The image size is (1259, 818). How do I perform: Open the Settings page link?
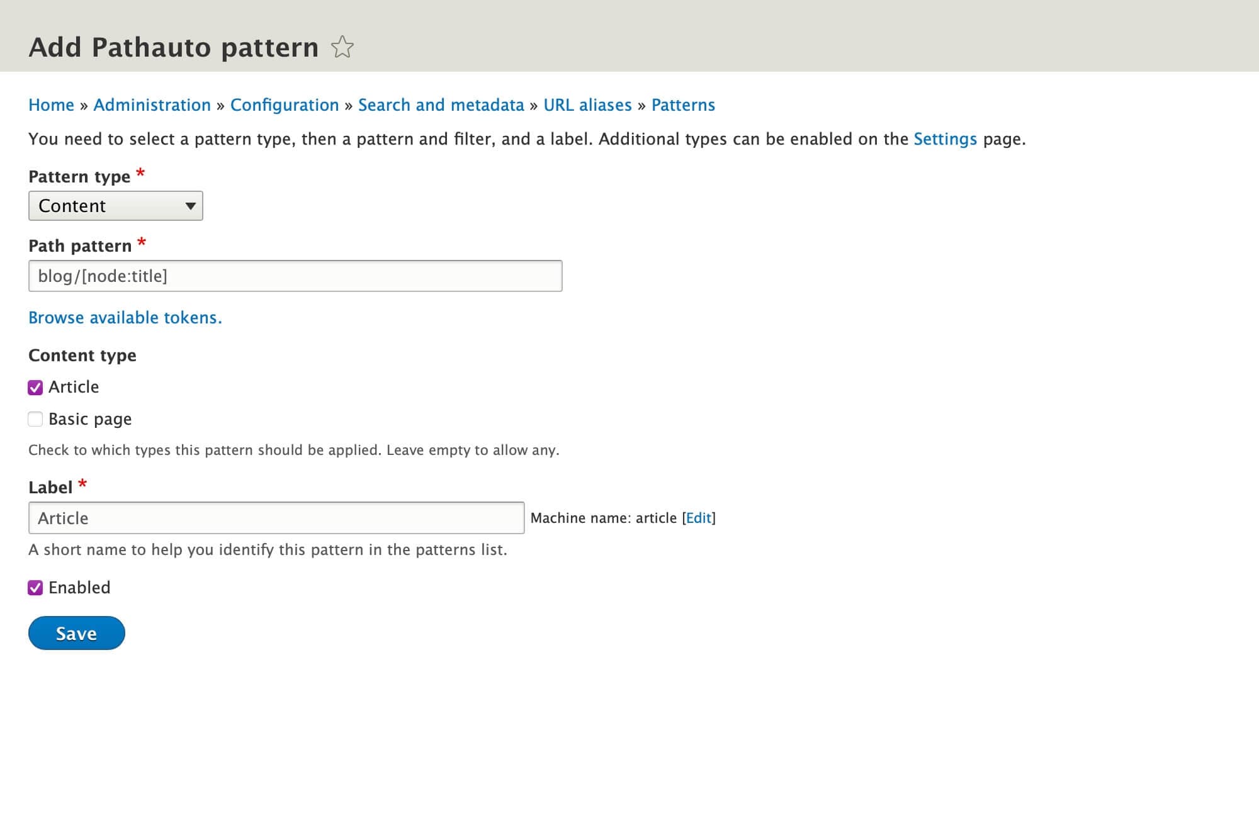[946, 139]
